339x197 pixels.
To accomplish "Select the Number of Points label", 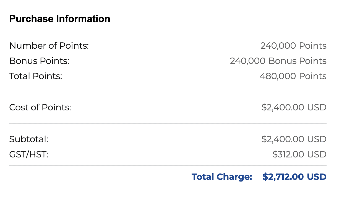I will tap(49, 46).
